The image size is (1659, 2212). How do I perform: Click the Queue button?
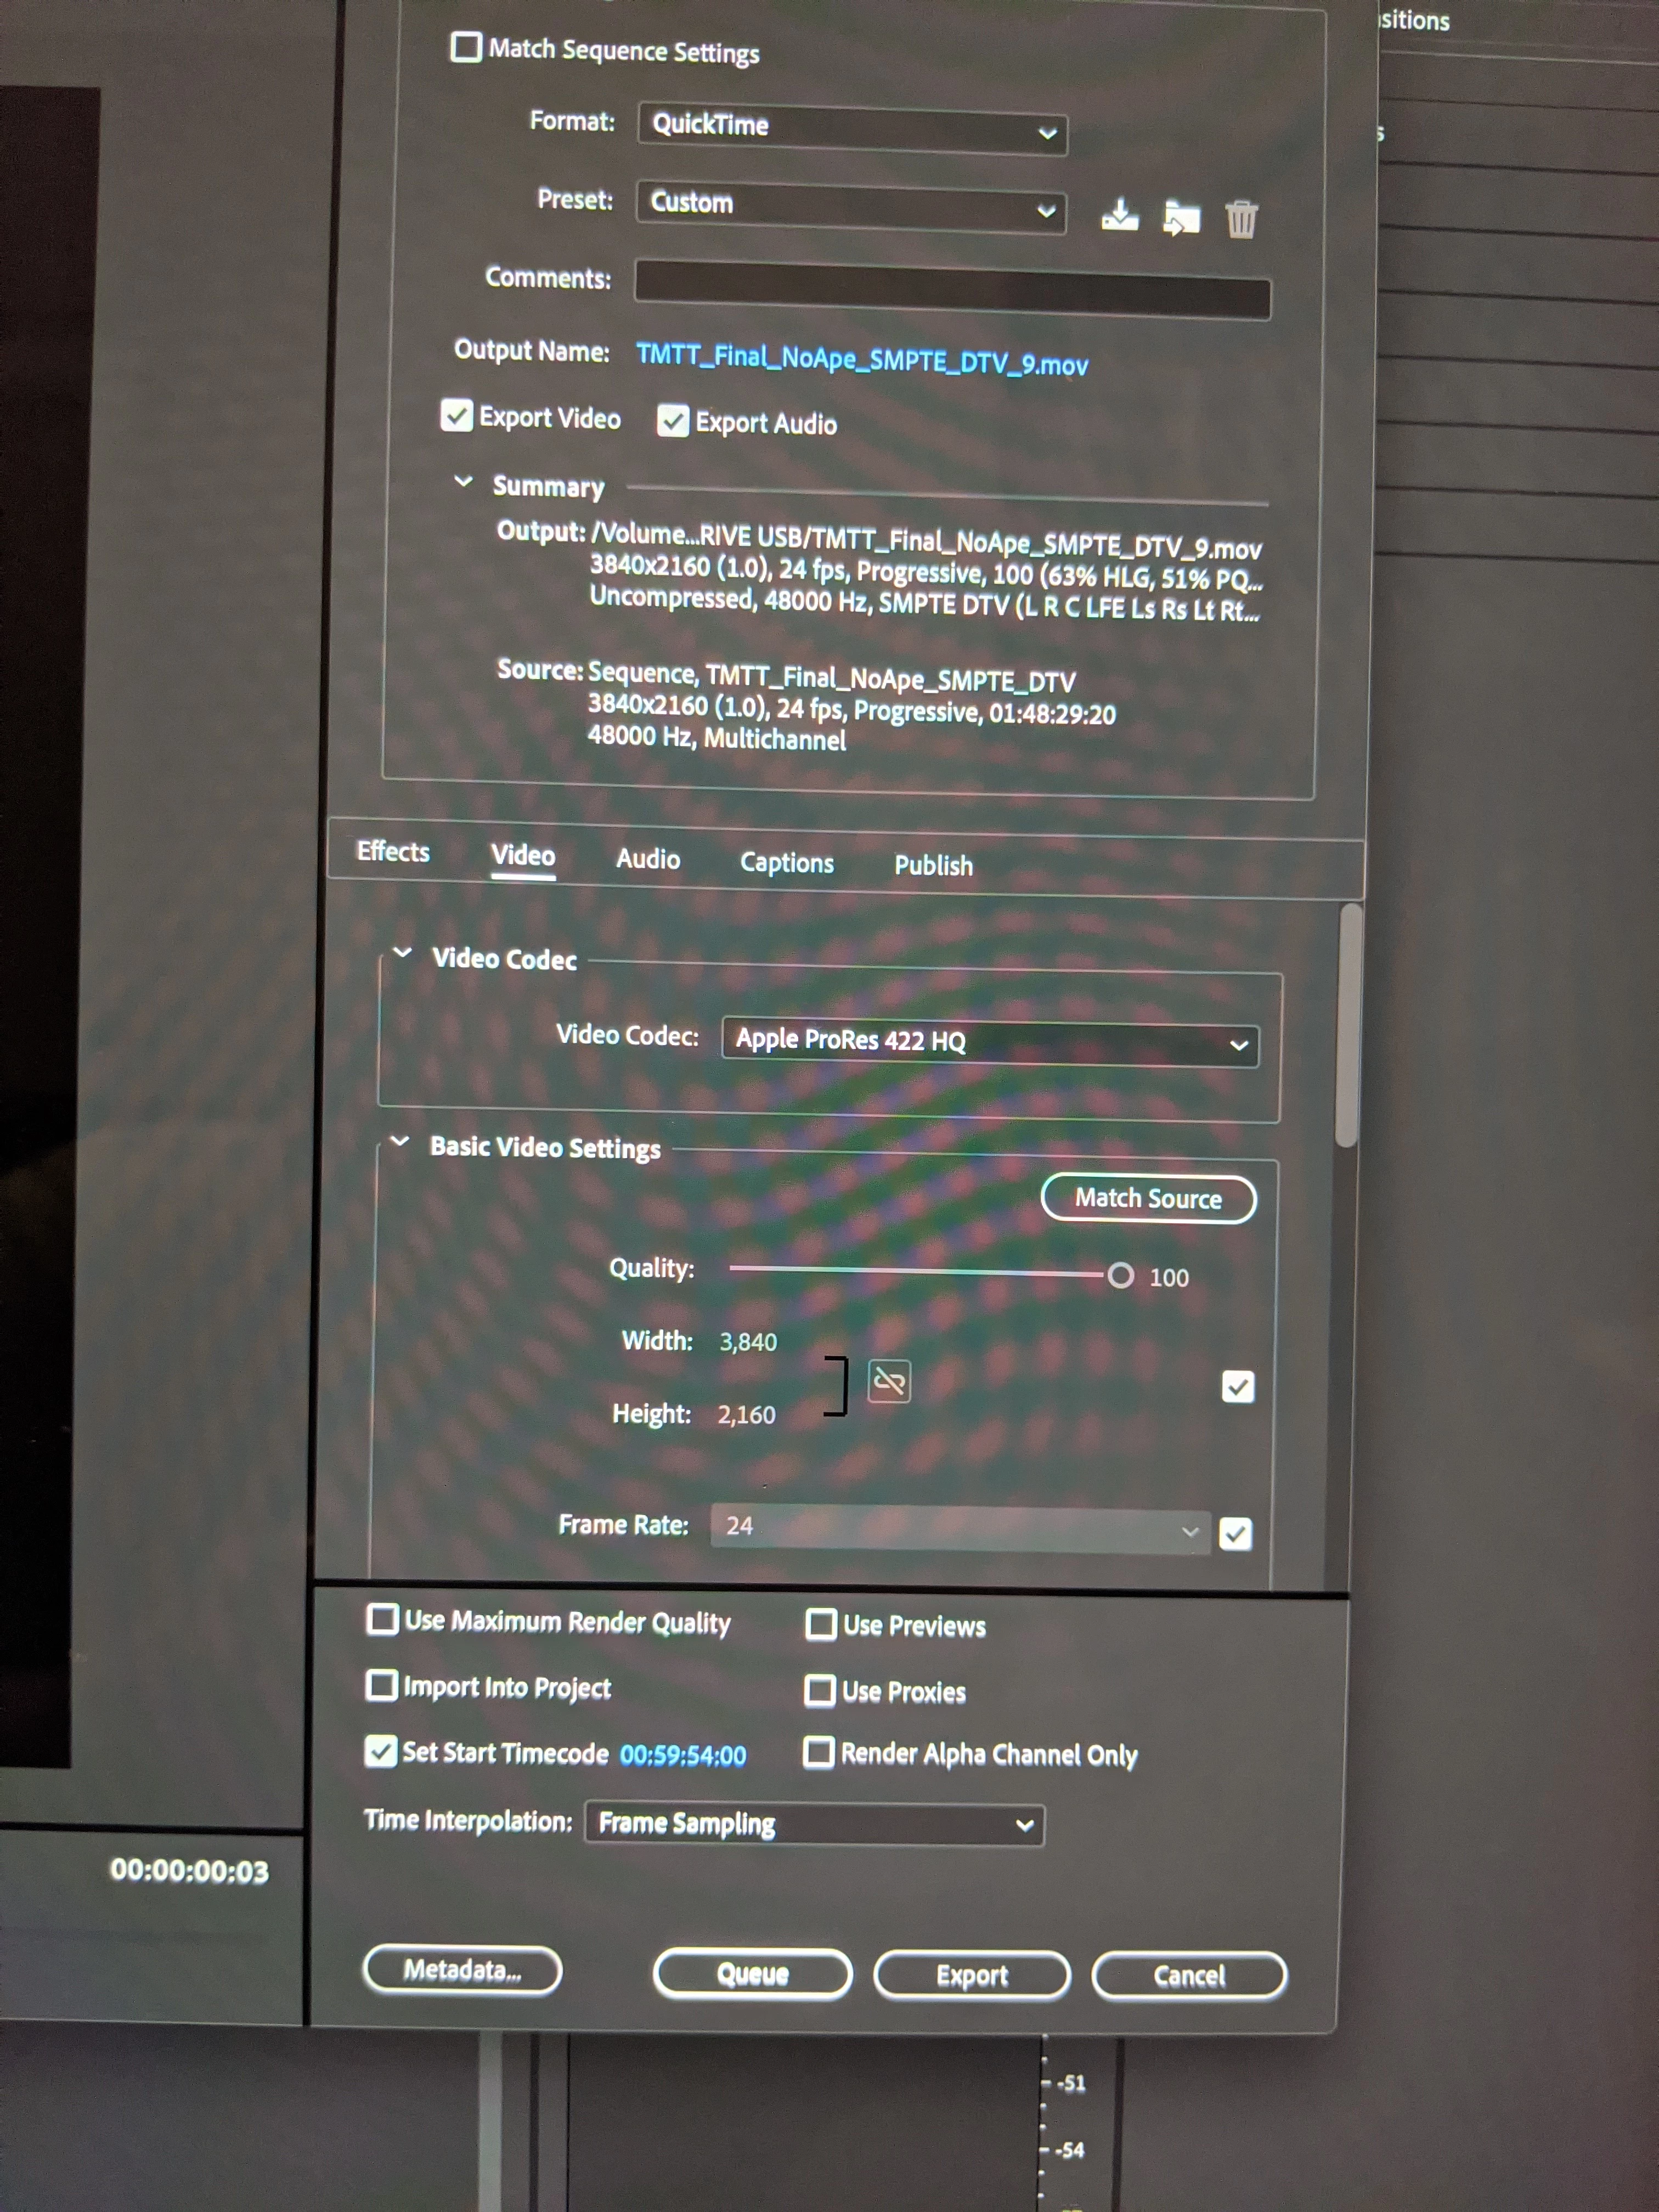tap(752, 1973)
